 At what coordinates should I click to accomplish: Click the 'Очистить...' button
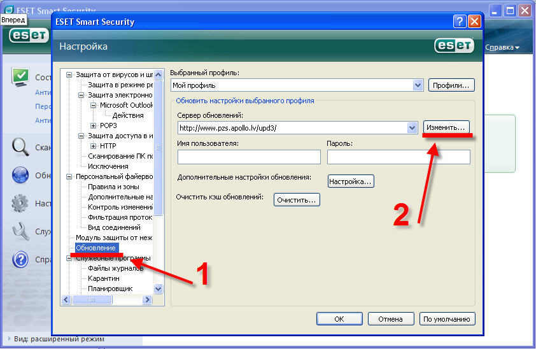(297, 200)
